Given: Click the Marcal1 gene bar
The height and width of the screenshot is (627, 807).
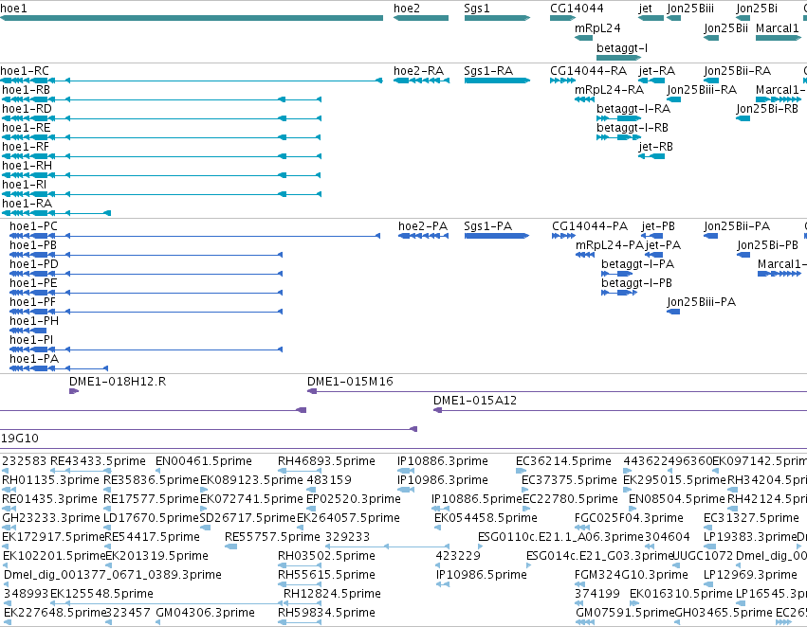Looking at the screenshot, I should pos(779,38).
